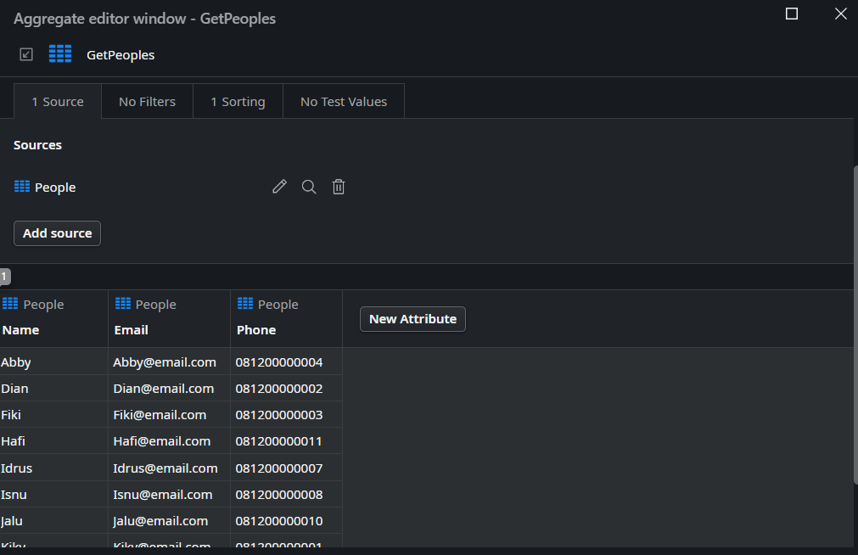Open the No Filters tab
Image resolution: width=858 pixels, height=555 pixels.
pyautogui.click(x=147, y=102)
